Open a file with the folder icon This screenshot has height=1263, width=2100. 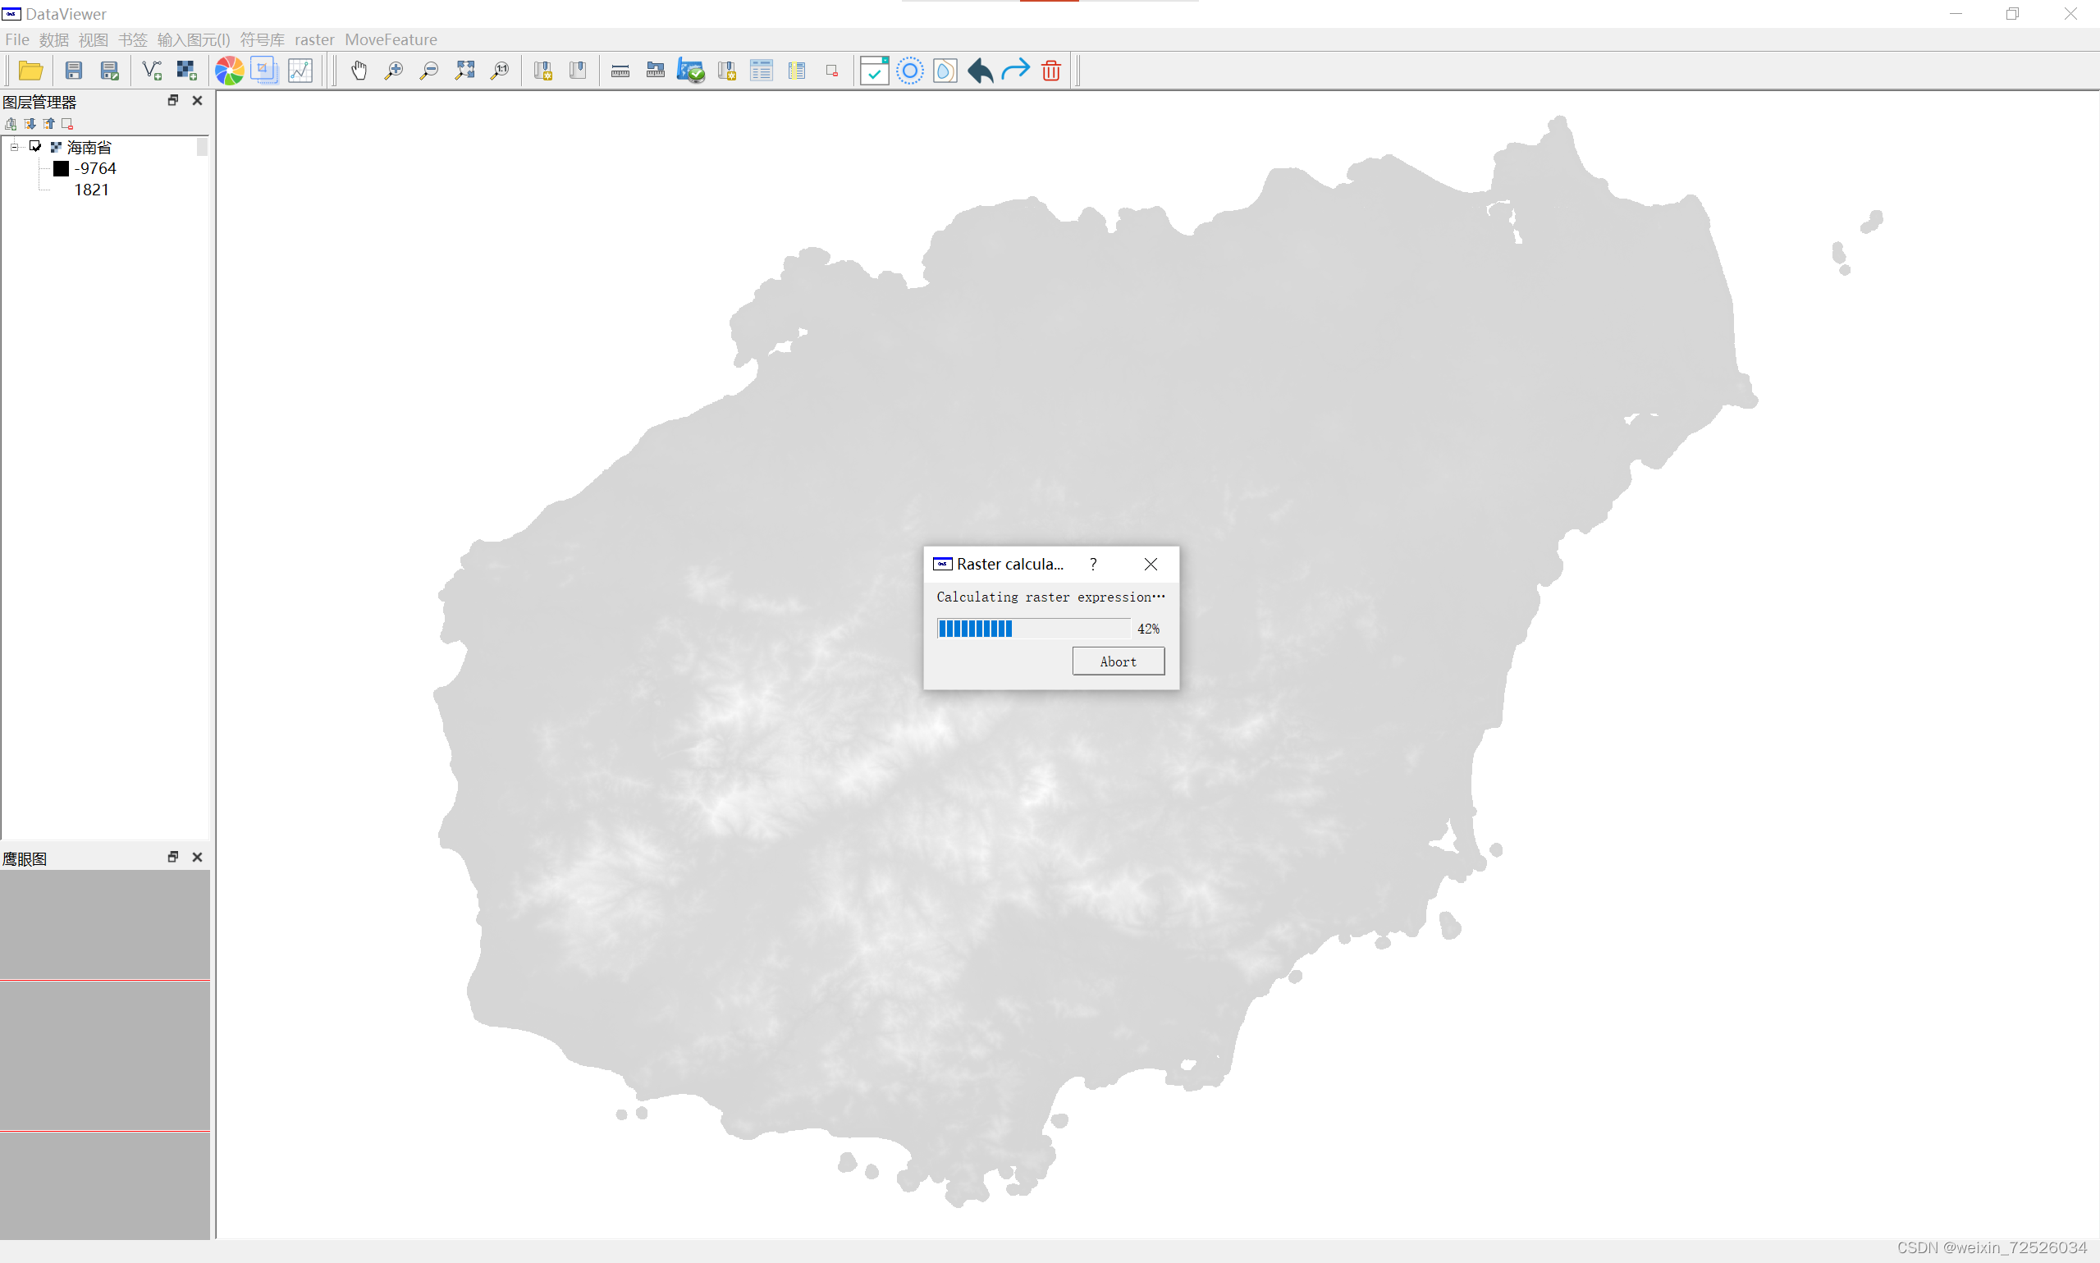30,70
